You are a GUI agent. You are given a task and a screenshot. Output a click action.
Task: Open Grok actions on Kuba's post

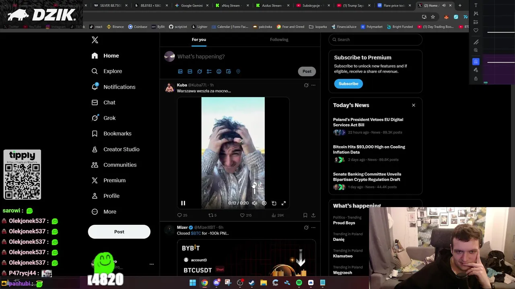coord(306,85)
